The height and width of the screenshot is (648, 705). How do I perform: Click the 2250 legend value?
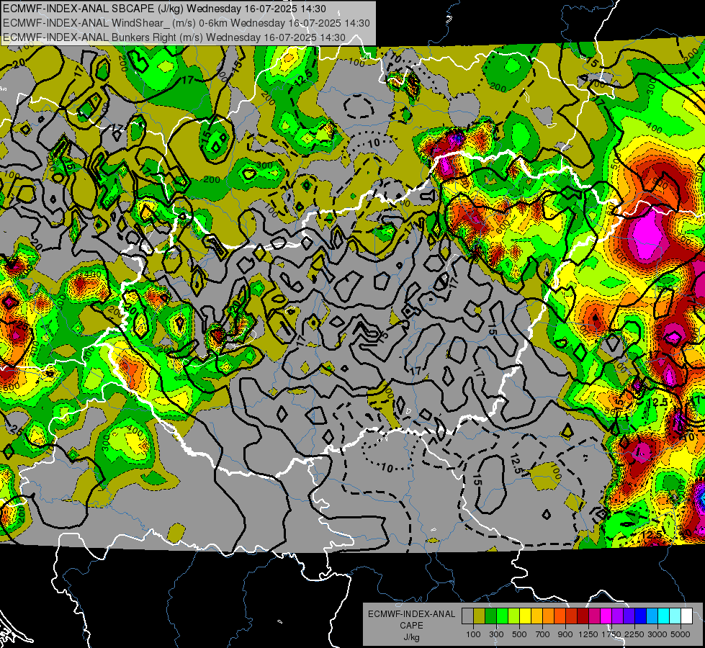634,634
